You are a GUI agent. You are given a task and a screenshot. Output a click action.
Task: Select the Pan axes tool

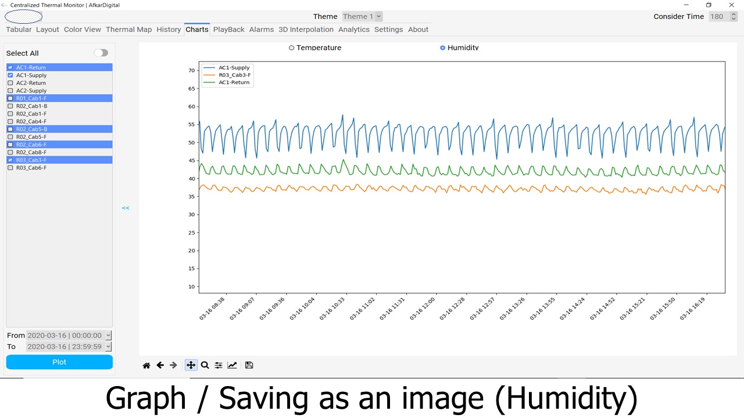[191, 365]
